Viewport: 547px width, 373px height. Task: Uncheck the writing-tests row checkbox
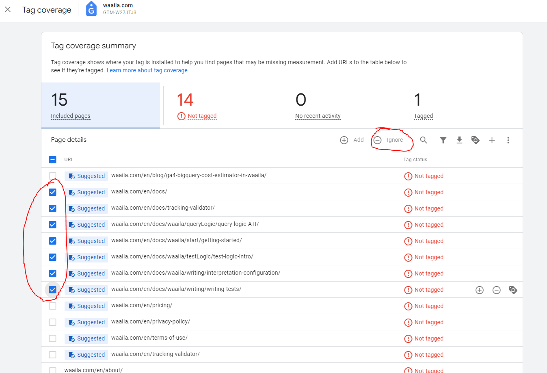pos(52,290)
